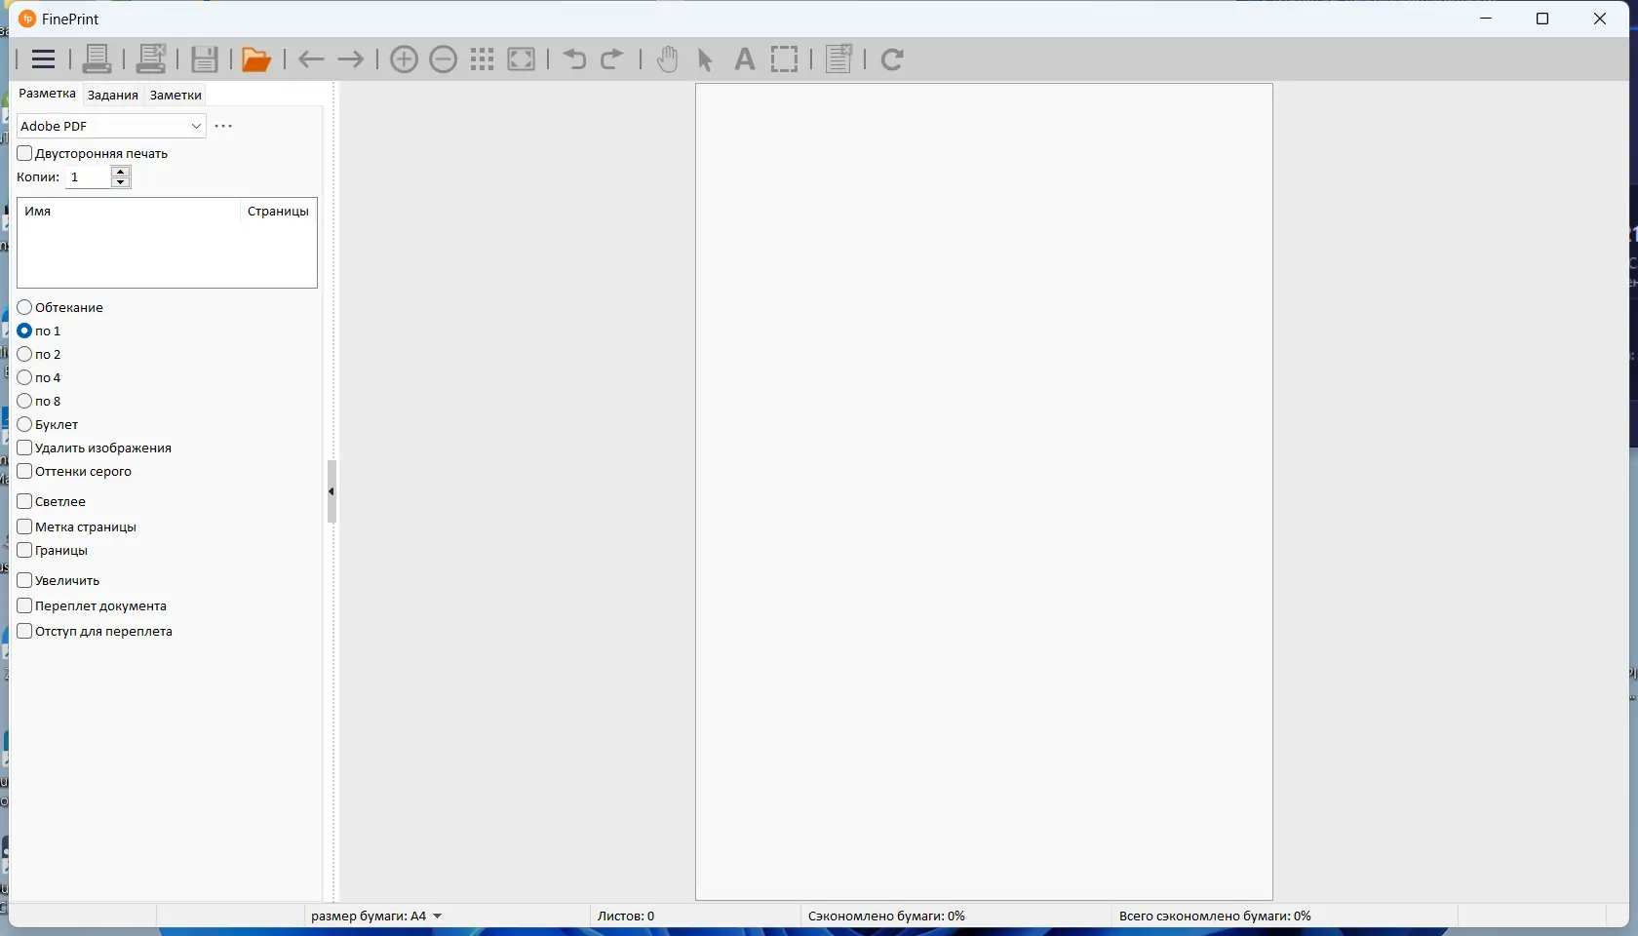This screenshot has width=1638, height=936.
Task: Increase the Копии count with up arrow
Action: (121, 172)
